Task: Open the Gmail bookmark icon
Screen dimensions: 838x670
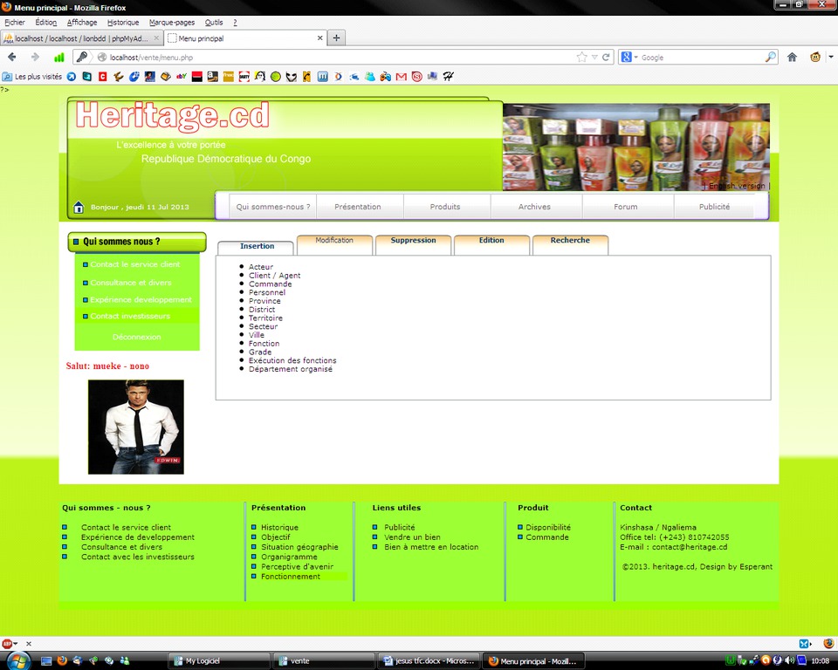Action: pos(402,77)
